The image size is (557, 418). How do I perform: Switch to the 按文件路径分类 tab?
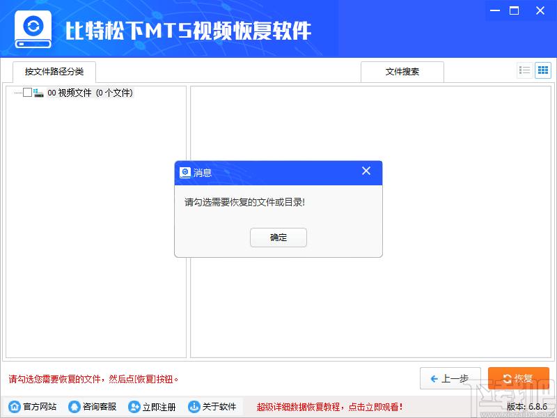point(54,72)
